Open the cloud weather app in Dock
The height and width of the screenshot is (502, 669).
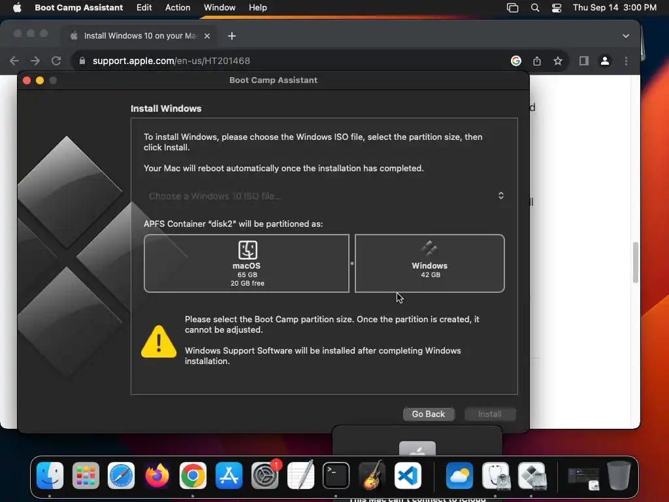click(x=459, y=476)
